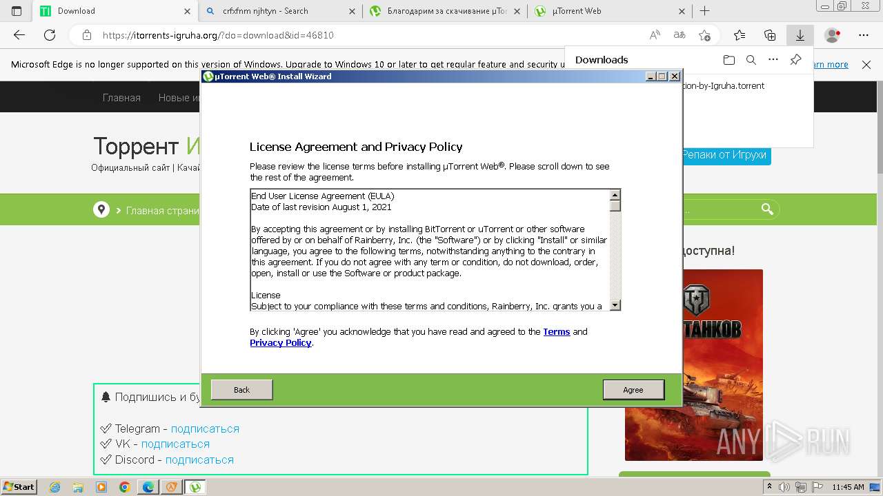
Task: Open the Collections panel
Action: point(770,35)
